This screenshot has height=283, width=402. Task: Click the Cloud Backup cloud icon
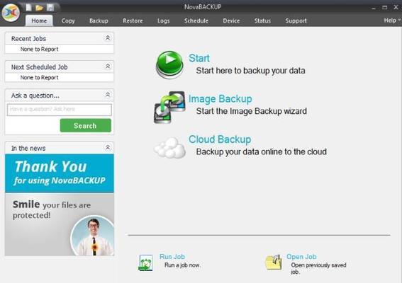[x=169, y=148]
